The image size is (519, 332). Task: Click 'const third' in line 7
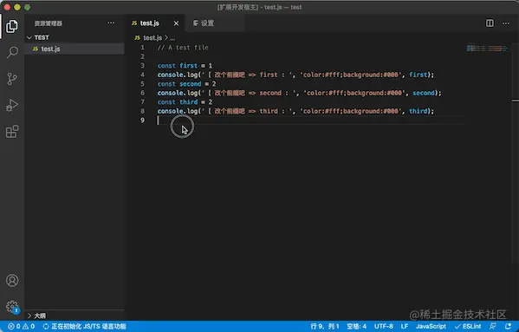(x=177, y=102)
